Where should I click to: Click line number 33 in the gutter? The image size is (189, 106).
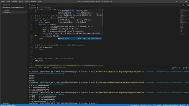(32, 36)
